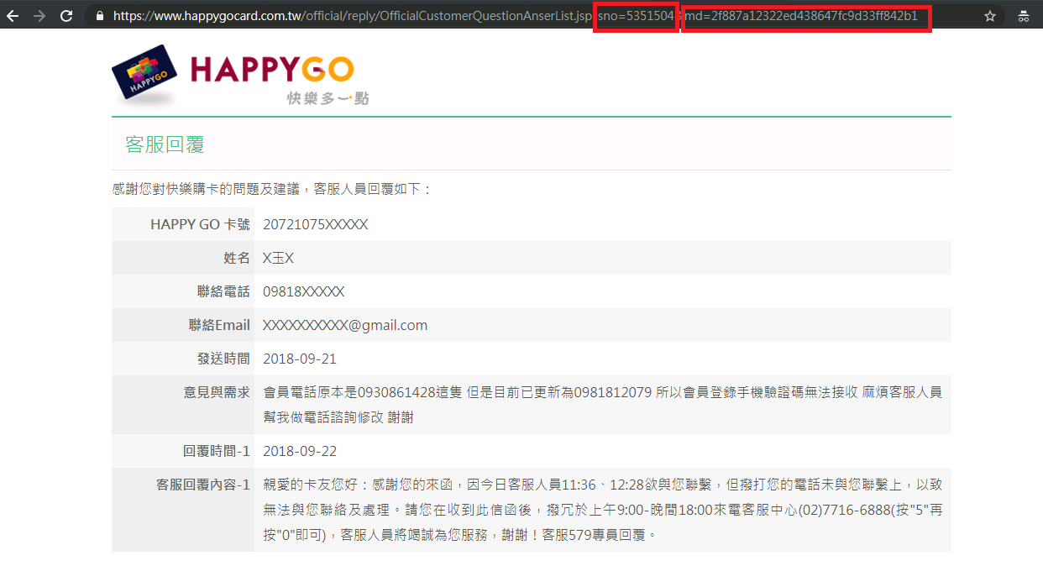
Task: Click the reply date 2018-09-22
Action: click(300, 451)
